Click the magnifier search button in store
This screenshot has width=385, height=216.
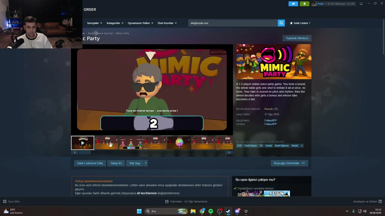pos(281,23)
